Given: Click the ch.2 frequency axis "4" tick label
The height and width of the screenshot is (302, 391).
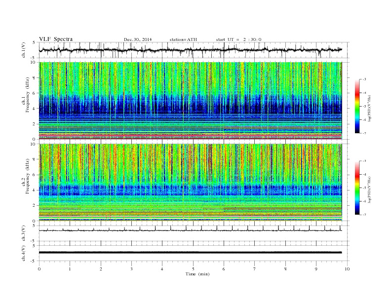Looking at the screenshot, I should coord(34,190).
